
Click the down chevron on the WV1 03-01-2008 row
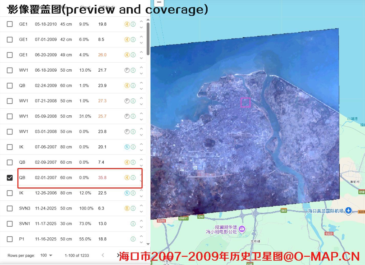tap(141, 135)
